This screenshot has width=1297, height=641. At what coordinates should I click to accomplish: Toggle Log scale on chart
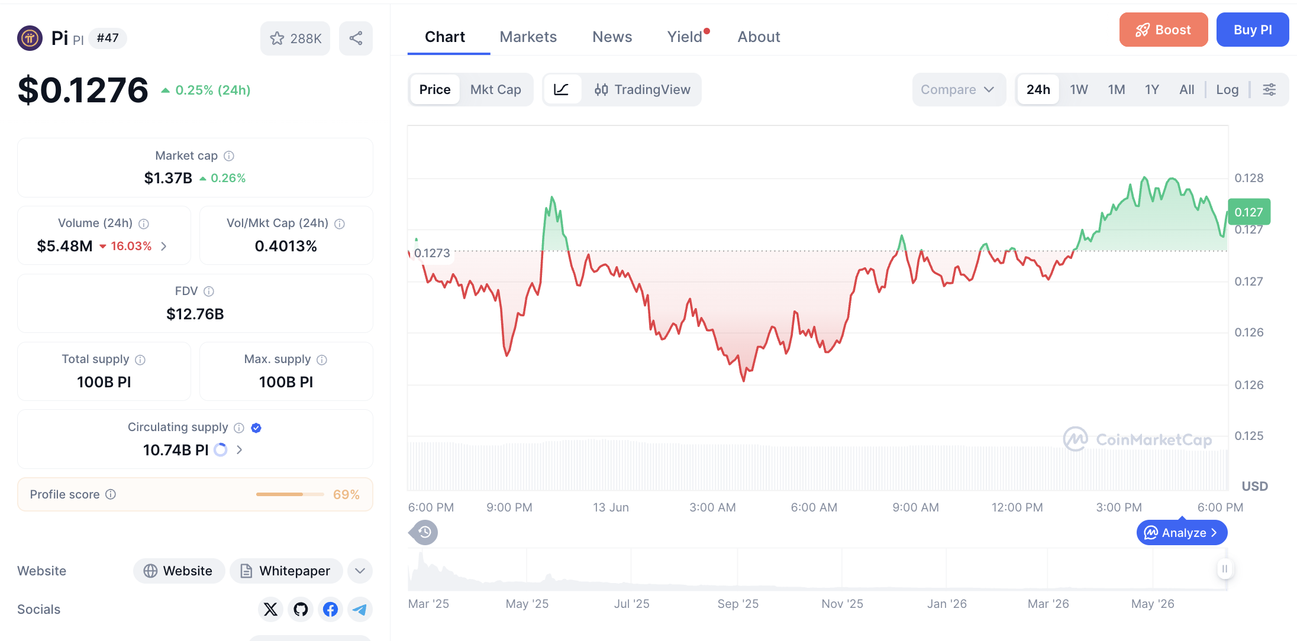click(1227, 90)
